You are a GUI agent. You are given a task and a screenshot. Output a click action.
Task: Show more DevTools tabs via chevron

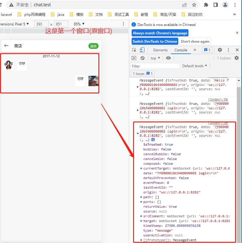(x=195, y=50)
